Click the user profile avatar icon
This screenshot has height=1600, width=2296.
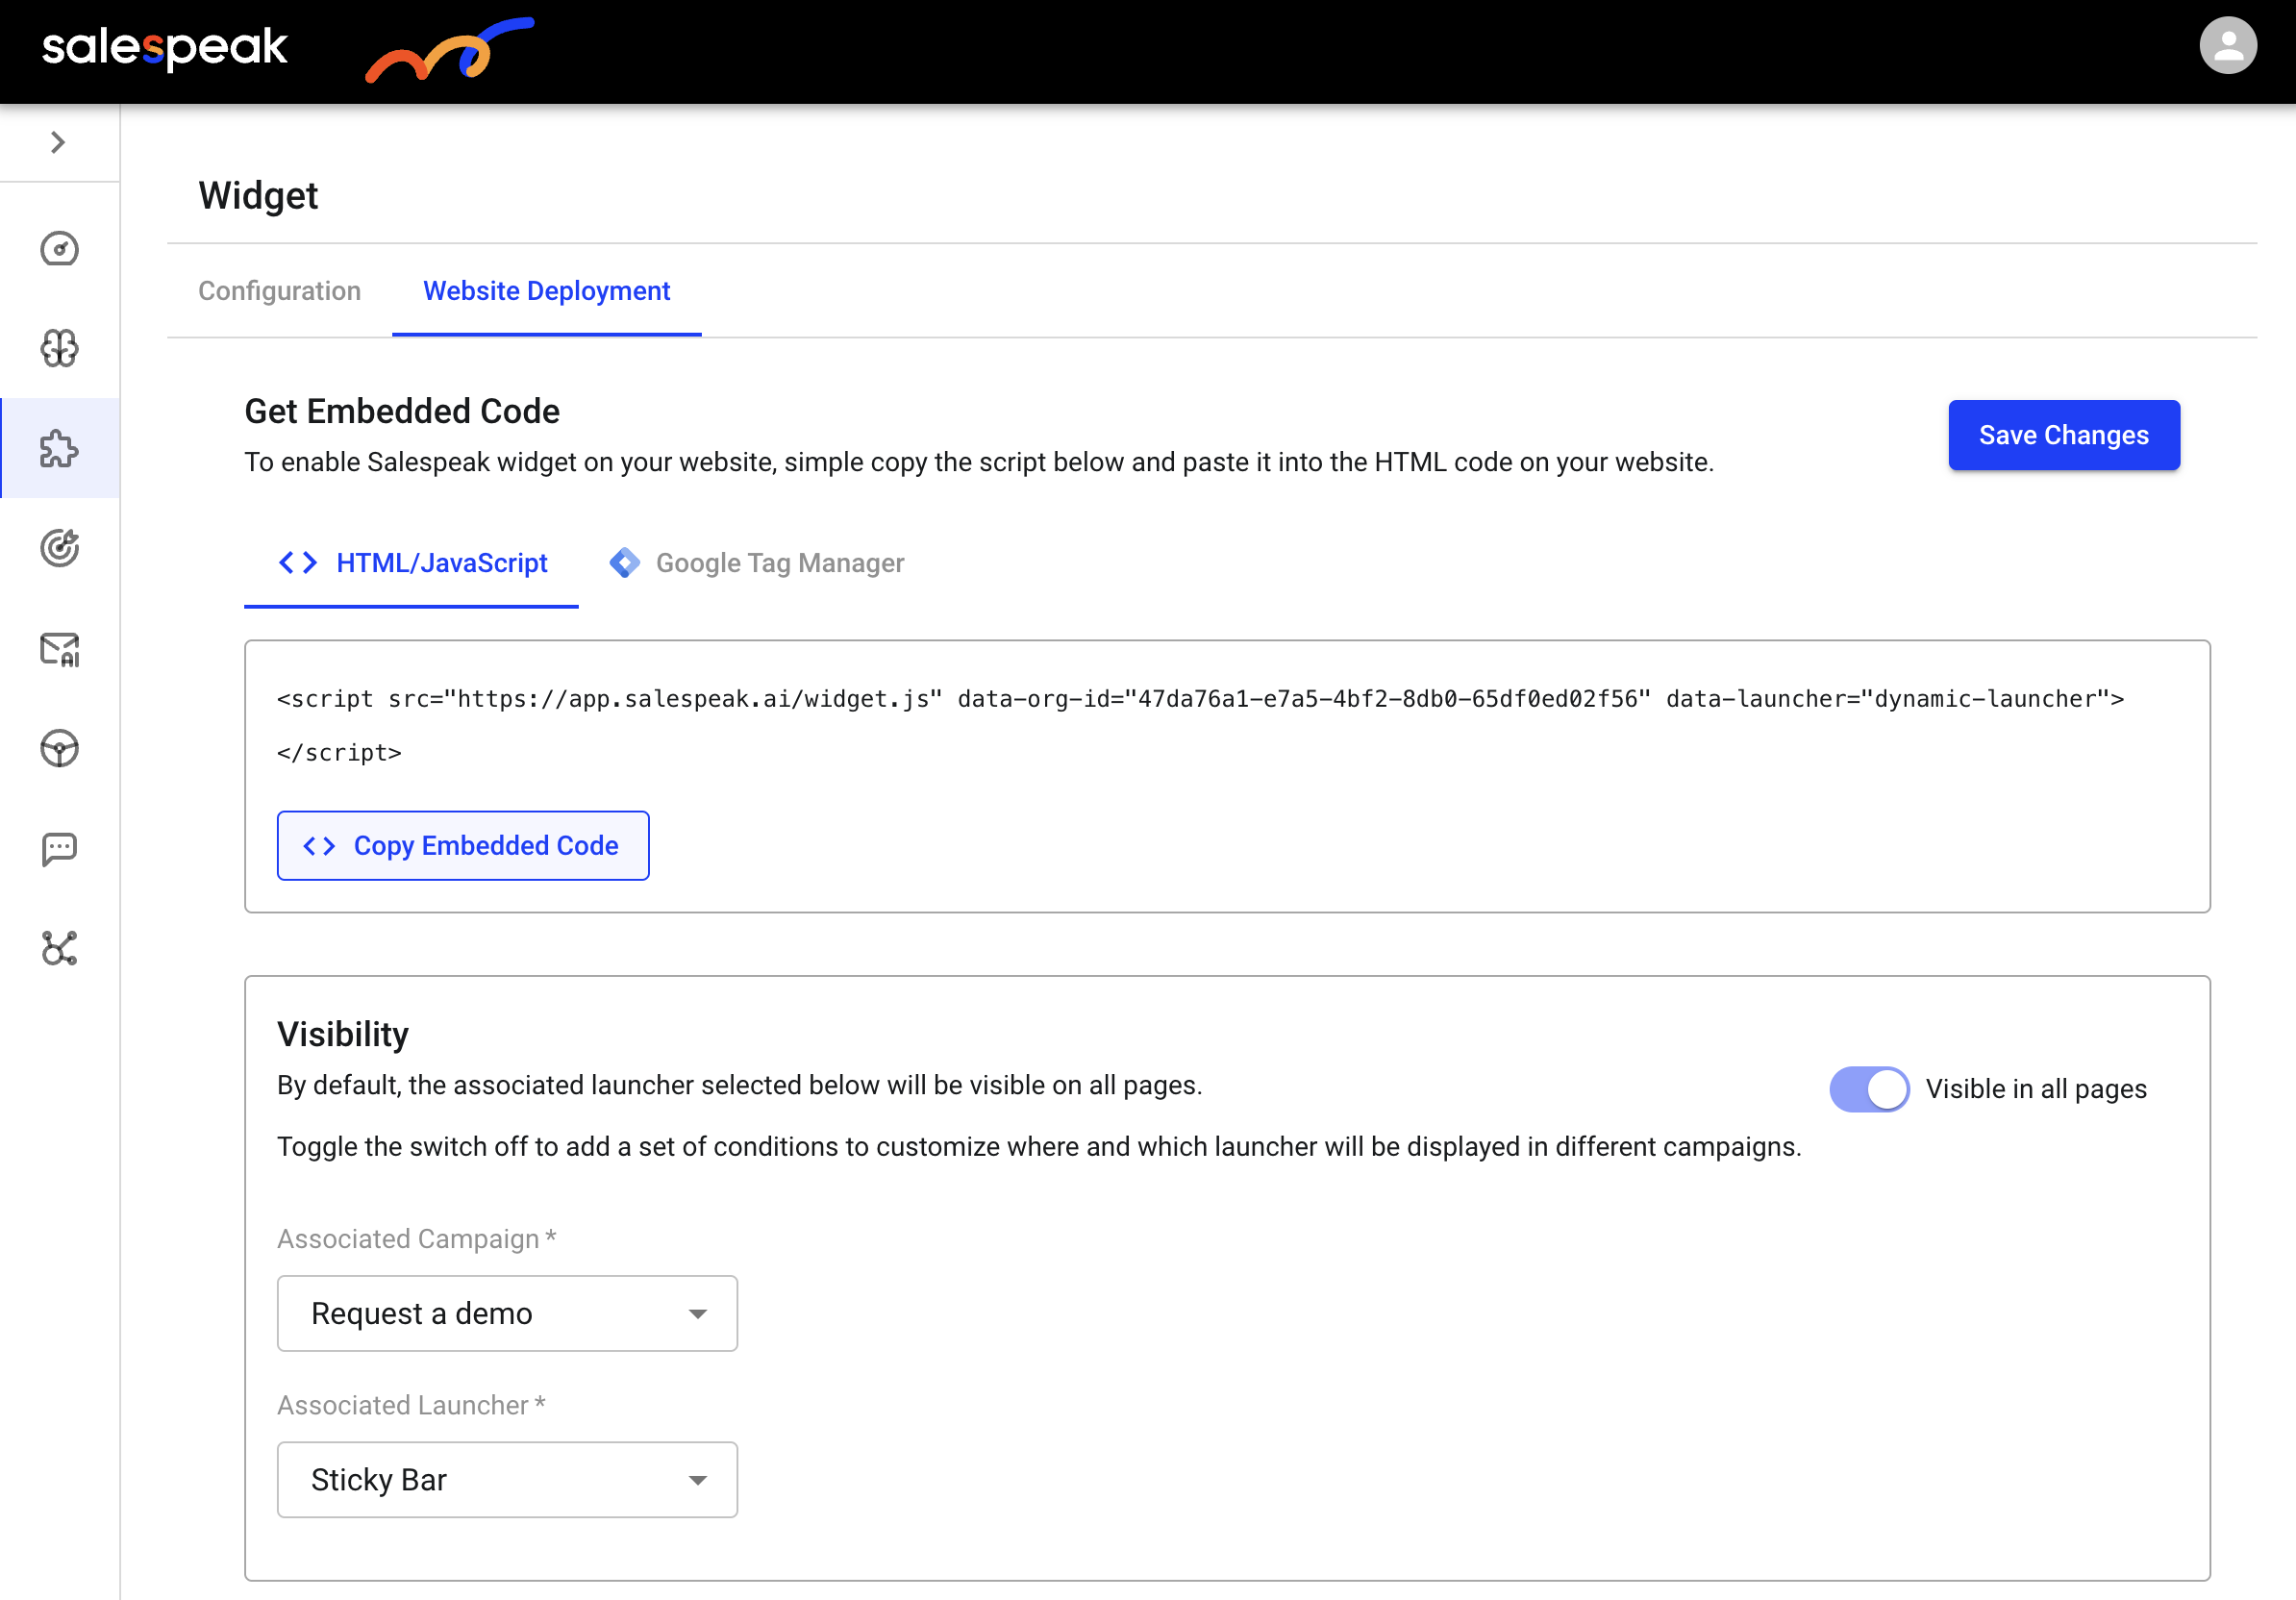(x=2228, y=45)
